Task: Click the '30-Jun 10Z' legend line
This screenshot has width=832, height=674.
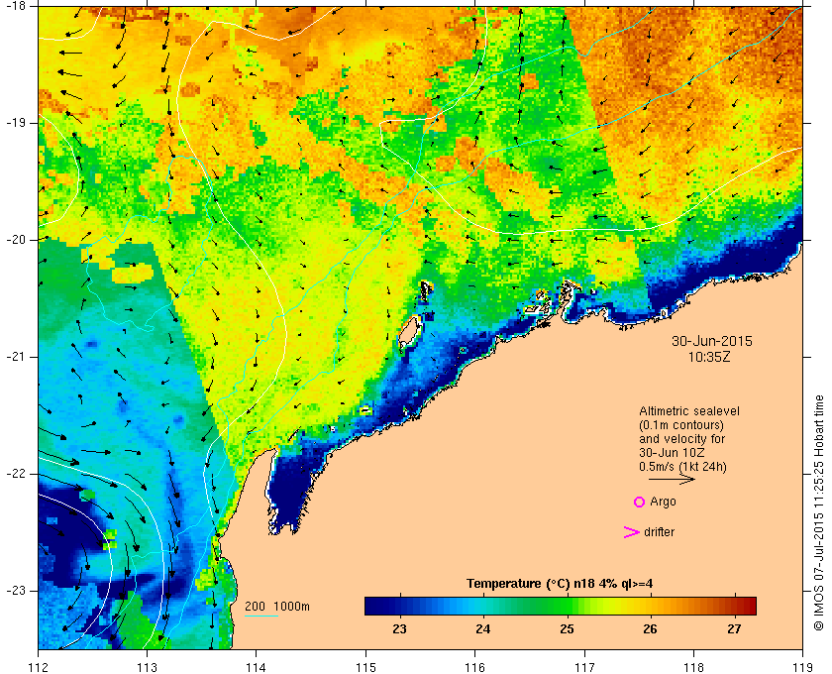Action: tap(672, 453)
